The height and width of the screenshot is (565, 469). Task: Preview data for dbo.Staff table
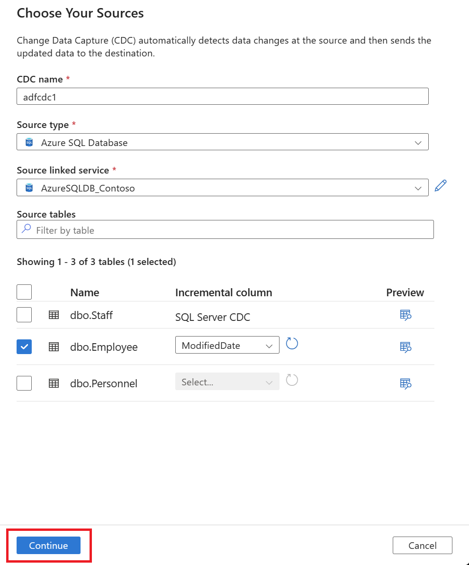point(406,315)
